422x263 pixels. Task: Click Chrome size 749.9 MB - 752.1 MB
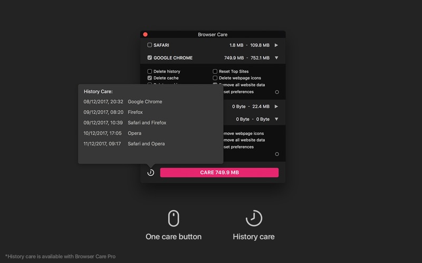point(247,58)
